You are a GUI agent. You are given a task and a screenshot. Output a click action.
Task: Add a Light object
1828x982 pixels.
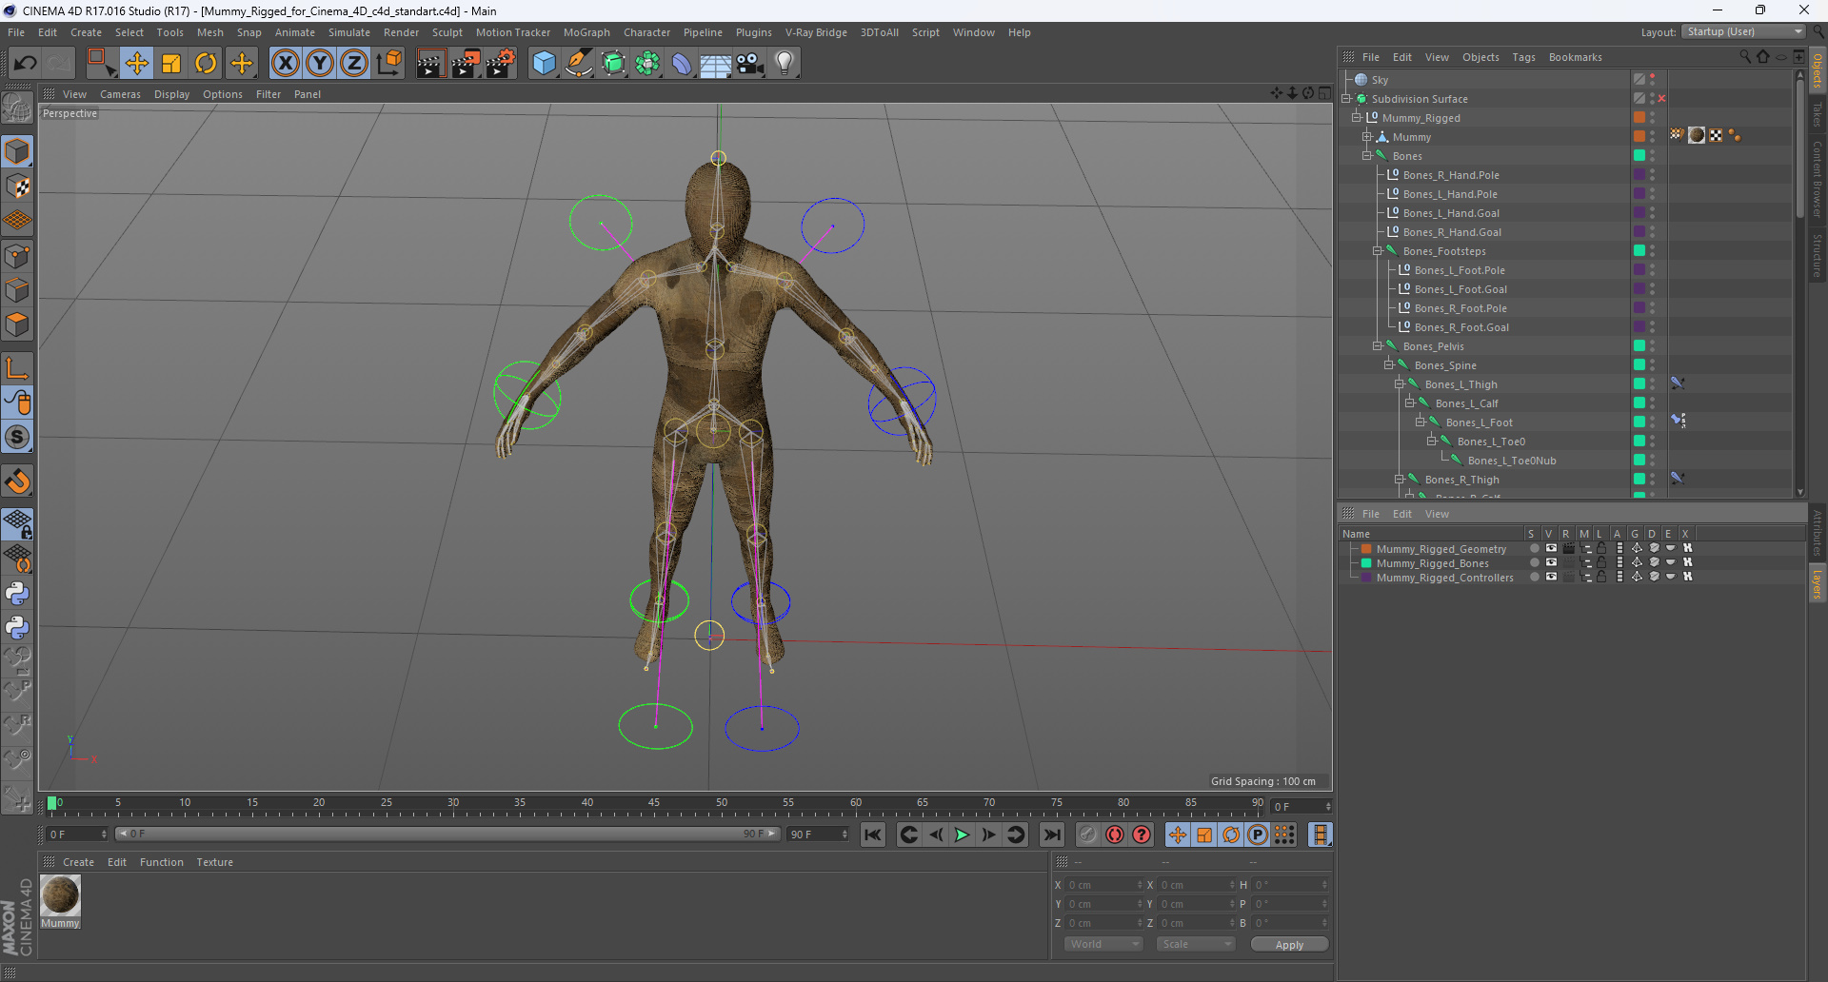click(785, 64)
